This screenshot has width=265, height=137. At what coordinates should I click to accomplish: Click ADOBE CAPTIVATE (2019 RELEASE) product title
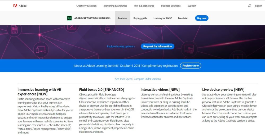92,18
